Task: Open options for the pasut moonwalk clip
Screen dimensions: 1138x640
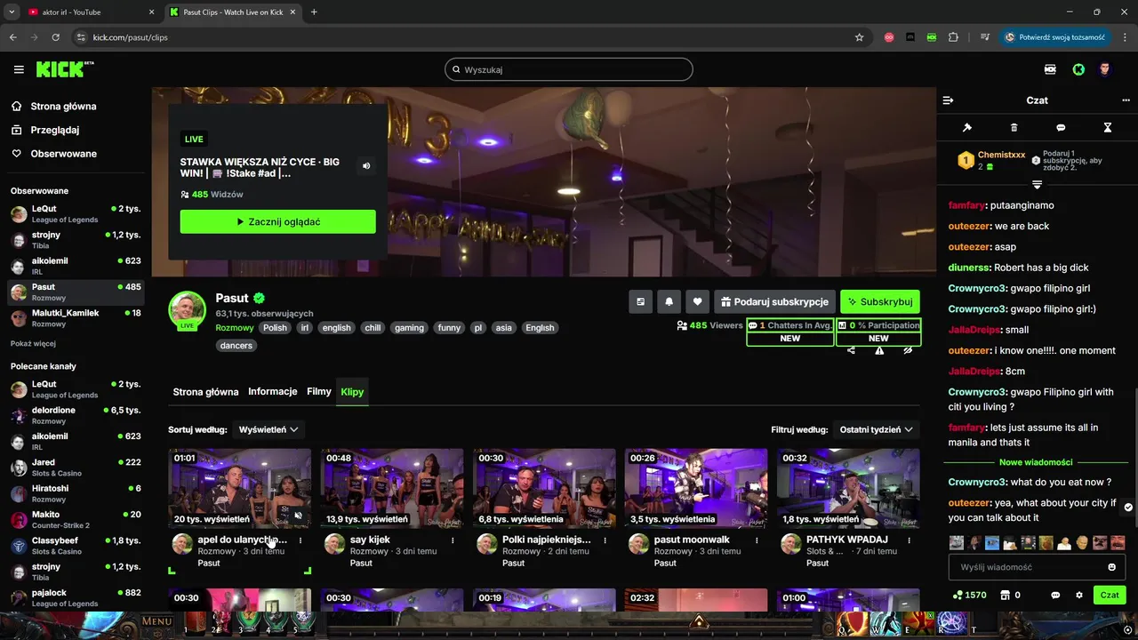Action: 757,540
